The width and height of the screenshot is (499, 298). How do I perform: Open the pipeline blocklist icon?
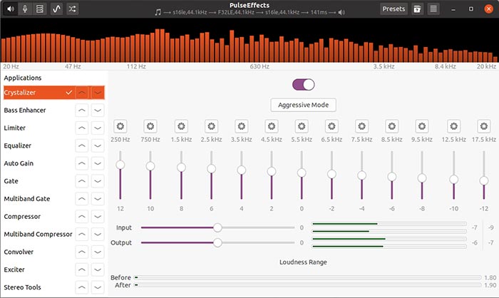coord(40,9)
